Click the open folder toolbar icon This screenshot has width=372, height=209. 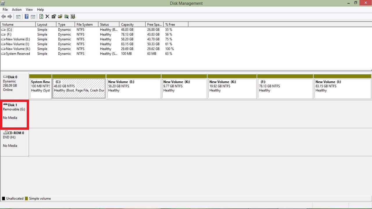(60, 17)
